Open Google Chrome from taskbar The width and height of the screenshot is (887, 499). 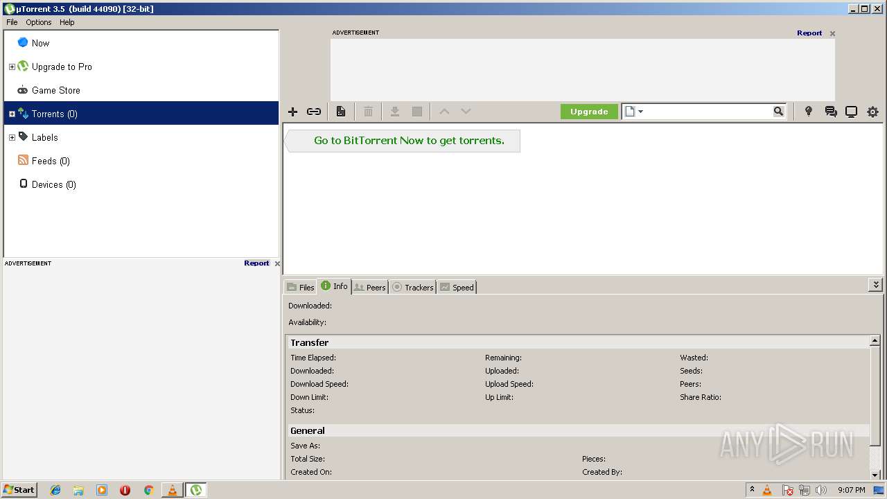pos(148,490)
